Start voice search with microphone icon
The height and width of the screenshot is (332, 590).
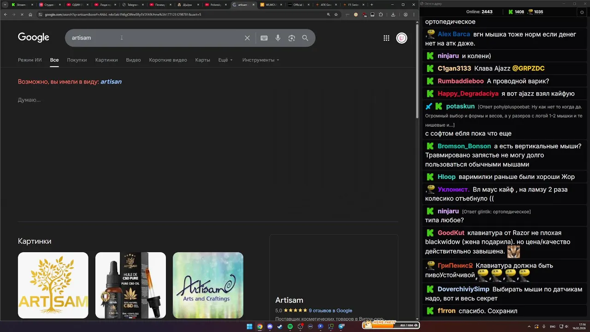coord(278,38)
